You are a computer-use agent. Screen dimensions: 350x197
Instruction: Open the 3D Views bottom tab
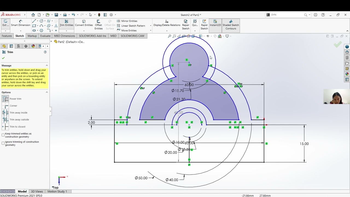tap(37, 192)
